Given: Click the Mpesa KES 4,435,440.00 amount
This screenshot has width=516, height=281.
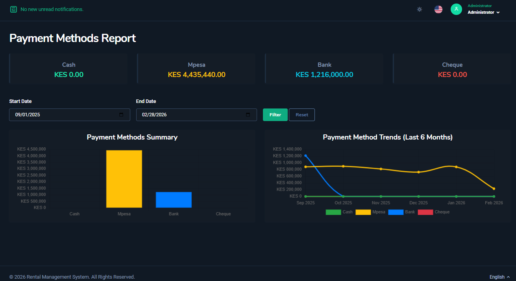Looking at the screenshot, I should (x=196, y=75).
